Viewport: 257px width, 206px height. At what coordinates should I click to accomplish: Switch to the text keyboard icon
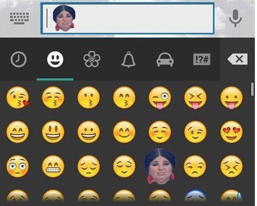[x=20, y=18]
